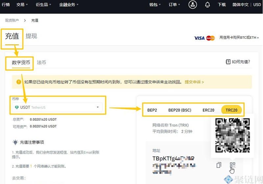
Task: Click the breadcrumb chevron separator
Action: point(25,20)
